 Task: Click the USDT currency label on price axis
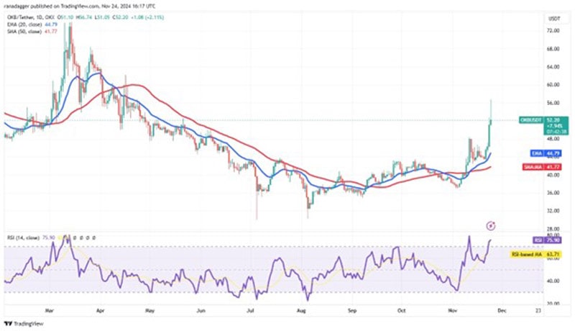click(553, 18)
